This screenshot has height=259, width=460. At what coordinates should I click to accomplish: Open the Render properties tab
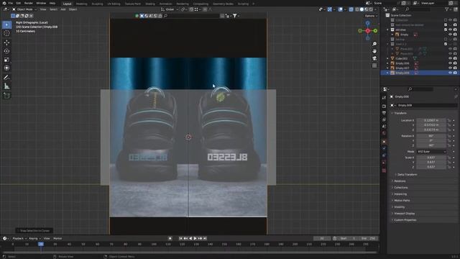click(x=384, y=106)
